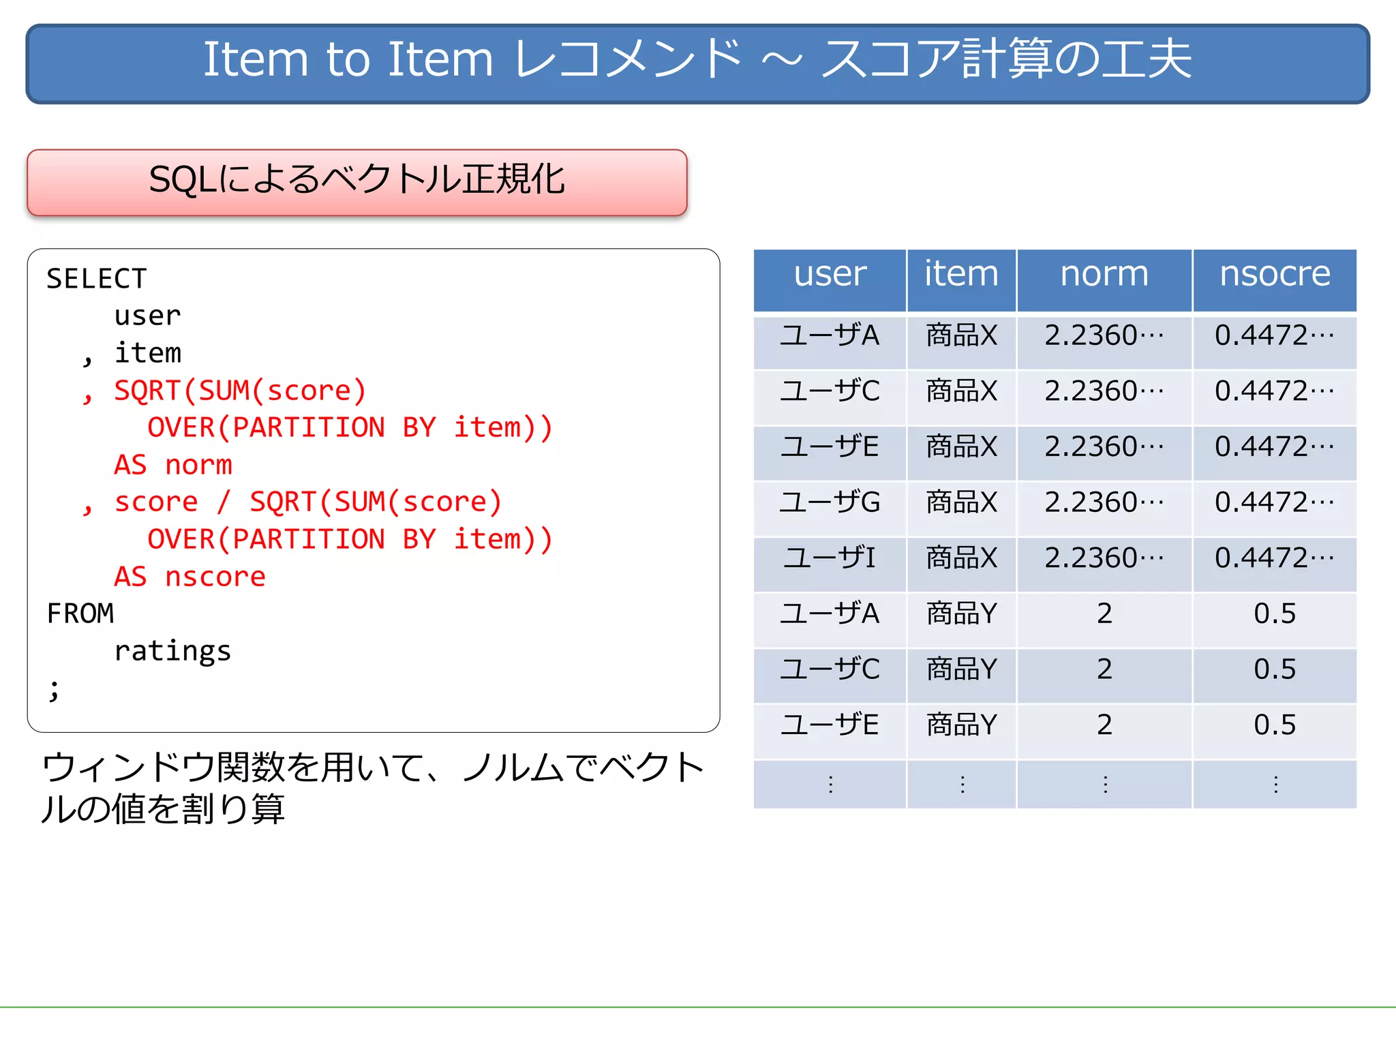Click the 'AS norm' line in the SQL
Image resolution: width=1396 pixels, height=1047 pixels.
pos(173,465)
